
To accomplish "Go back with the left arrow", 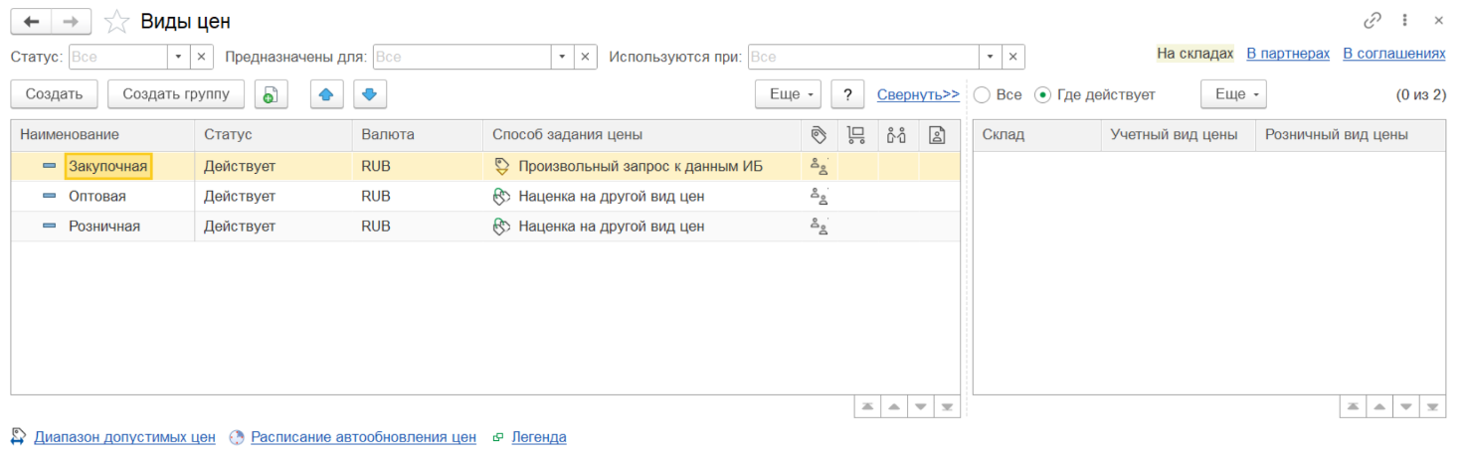I will click(31, 21).
